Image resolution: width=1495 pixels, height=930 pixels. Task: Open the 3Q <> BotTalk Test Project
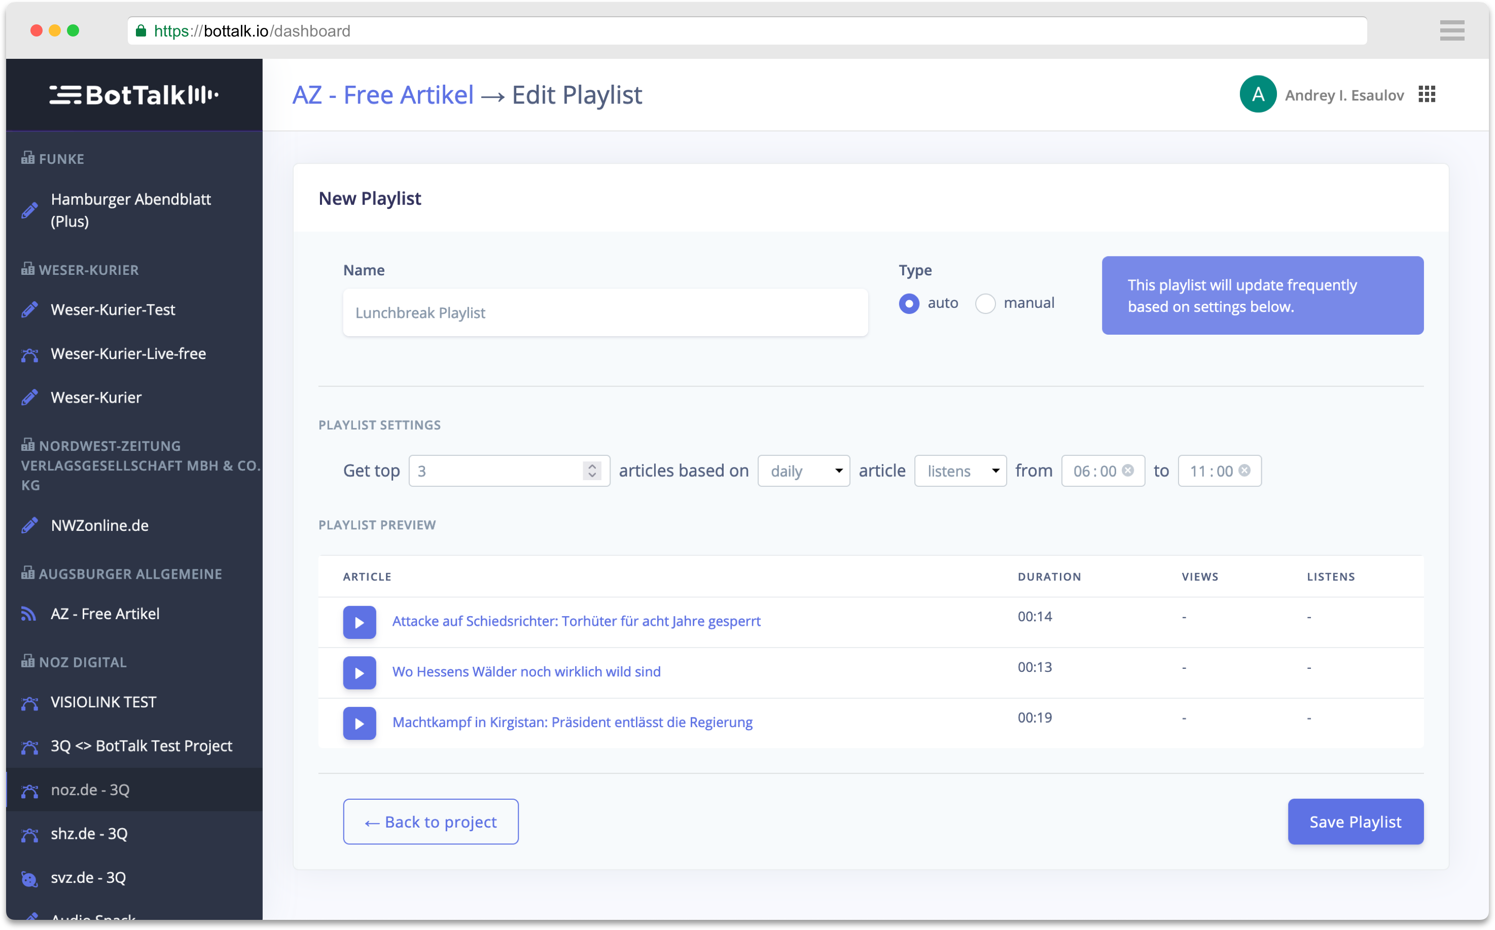(141, 745)
